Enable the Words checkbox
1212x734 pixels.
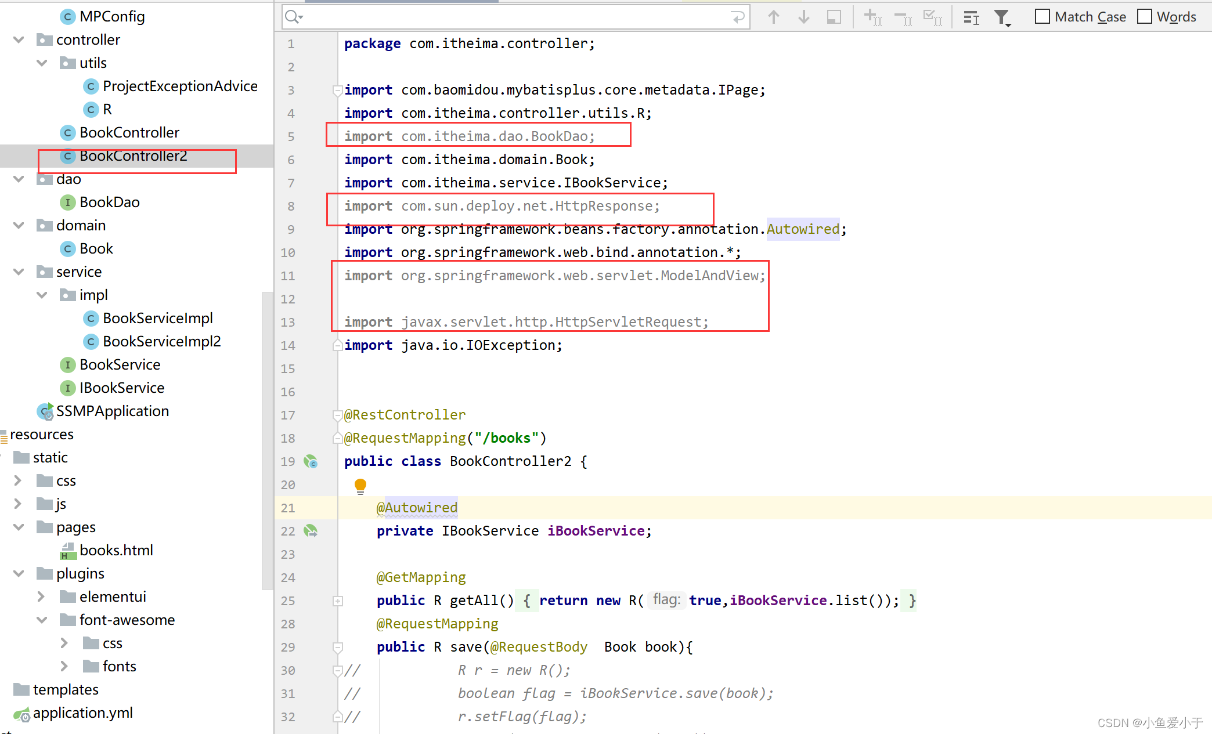click(1144, 16)
